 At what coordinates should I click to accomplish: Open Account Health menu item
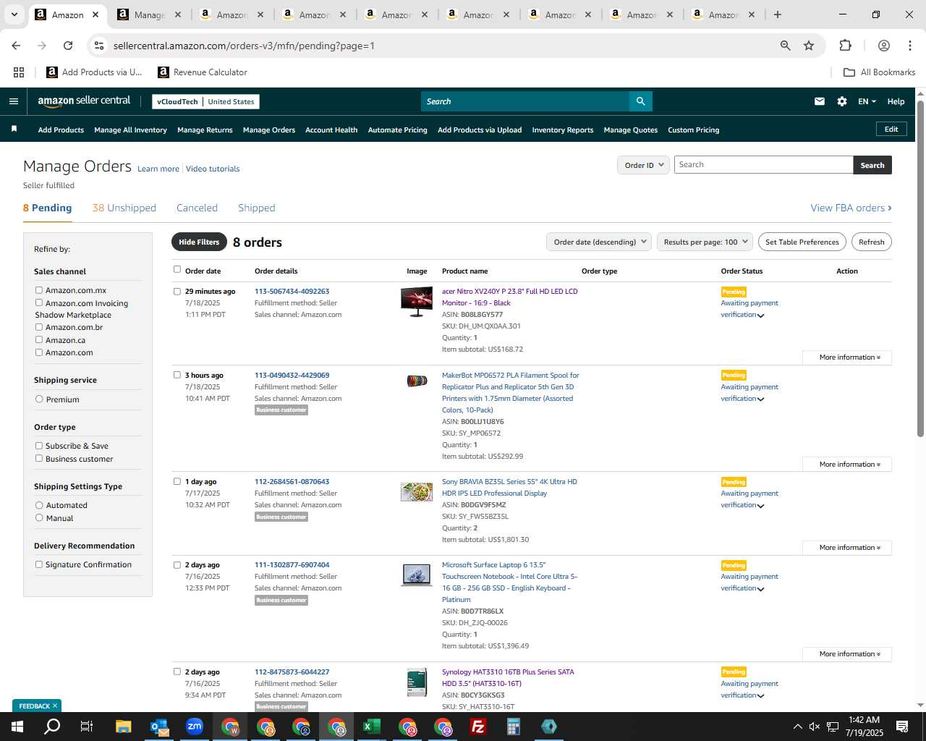tap(331, 130)
